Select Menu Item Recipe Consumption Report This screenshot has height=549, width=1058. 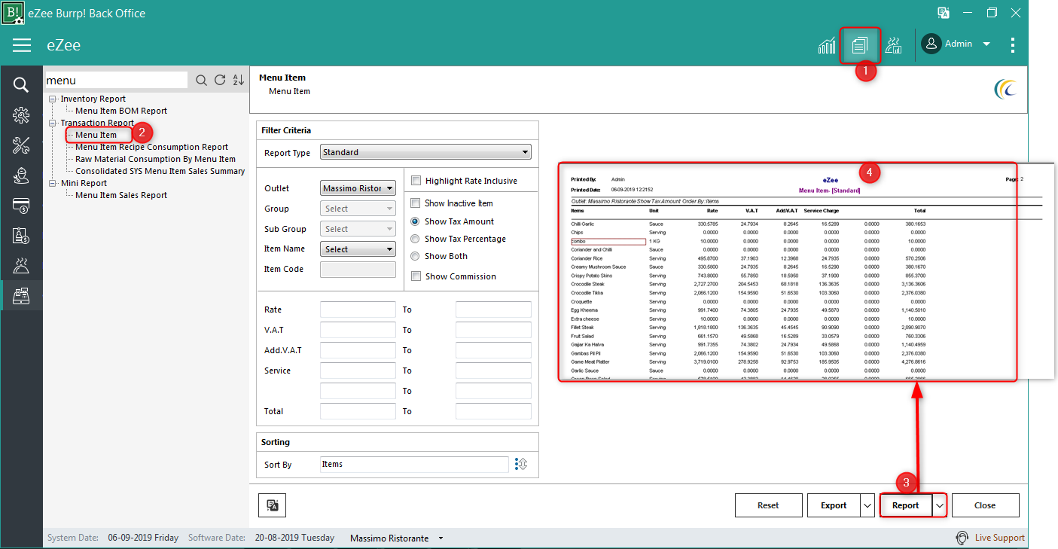point(151,147)
